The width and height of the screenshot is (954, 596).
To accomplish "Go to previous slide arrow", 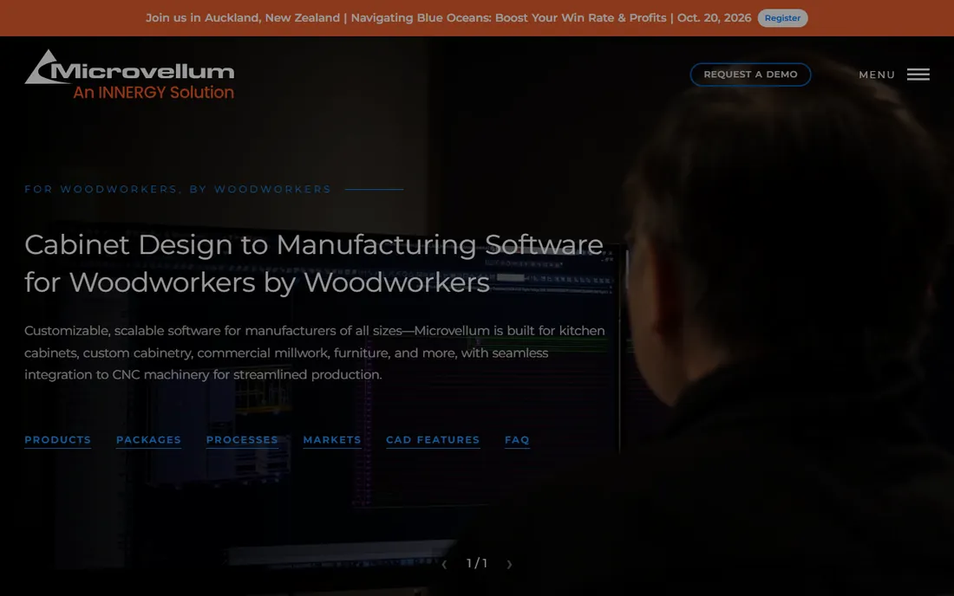I will (x=444, y=565).
